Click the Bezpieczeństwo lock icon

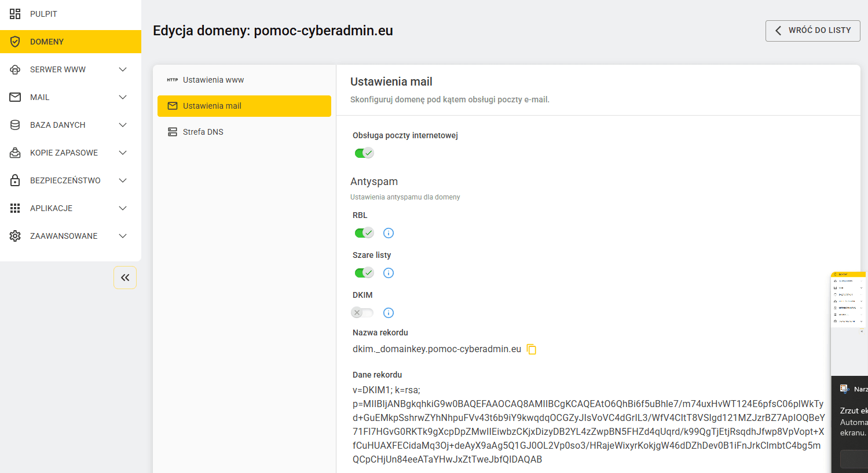coord(15,180)
